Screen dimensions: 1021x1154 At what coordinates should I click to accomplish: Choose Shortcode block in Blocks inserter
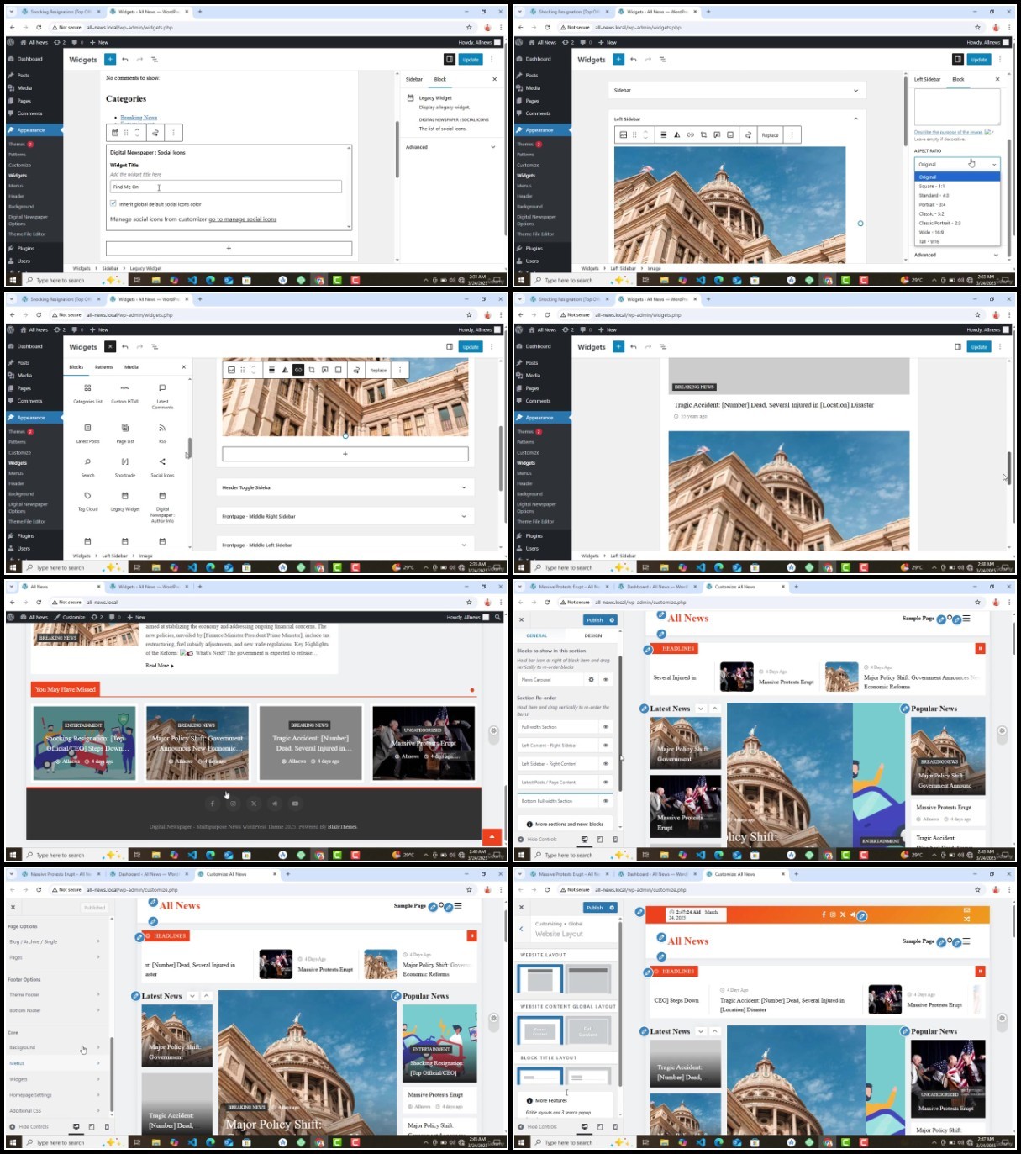tap(125, 466)
